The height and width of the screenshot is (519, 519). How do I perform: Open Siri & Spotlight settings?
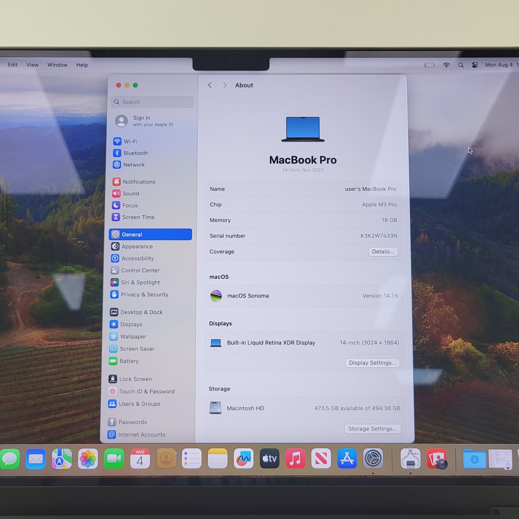point(135,282)
